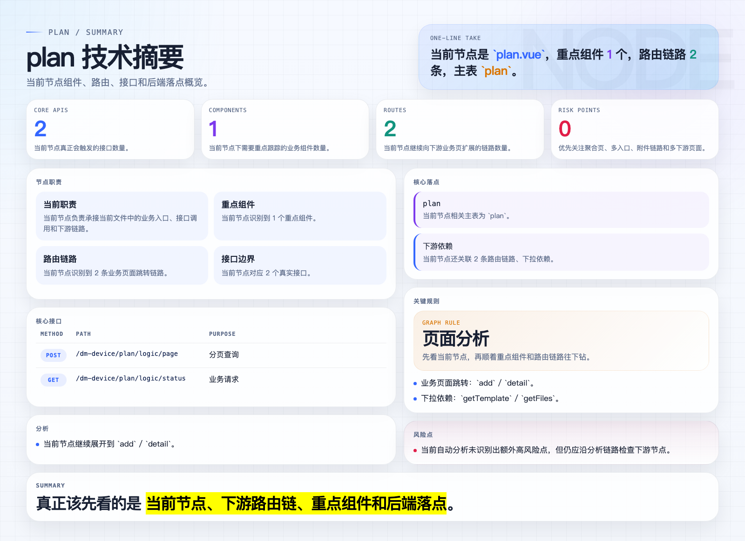745x541 pixels.
Task: Click the 分页查询 purpose cell
Action: pos(224,354)
